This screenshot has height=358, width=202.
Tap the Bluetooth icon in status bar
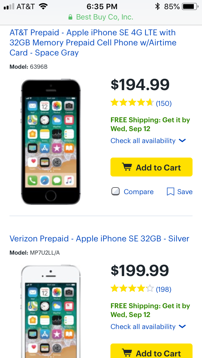coord(157,6)
